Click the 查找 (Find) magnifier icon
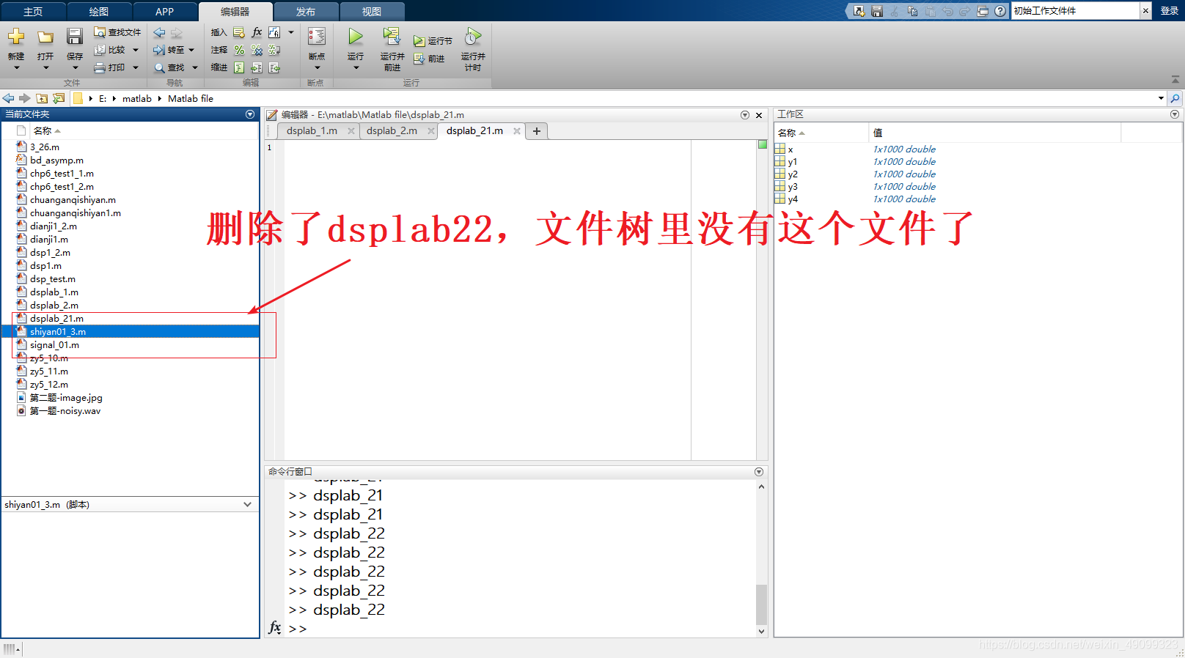Viewport: 1185px width, 658px height. point(159,67)
